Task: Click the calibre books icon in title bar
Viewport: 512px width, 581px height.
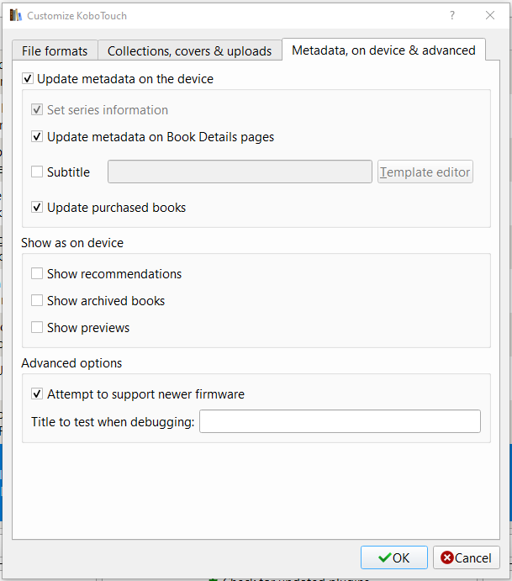Action: [x=15, y=15]
